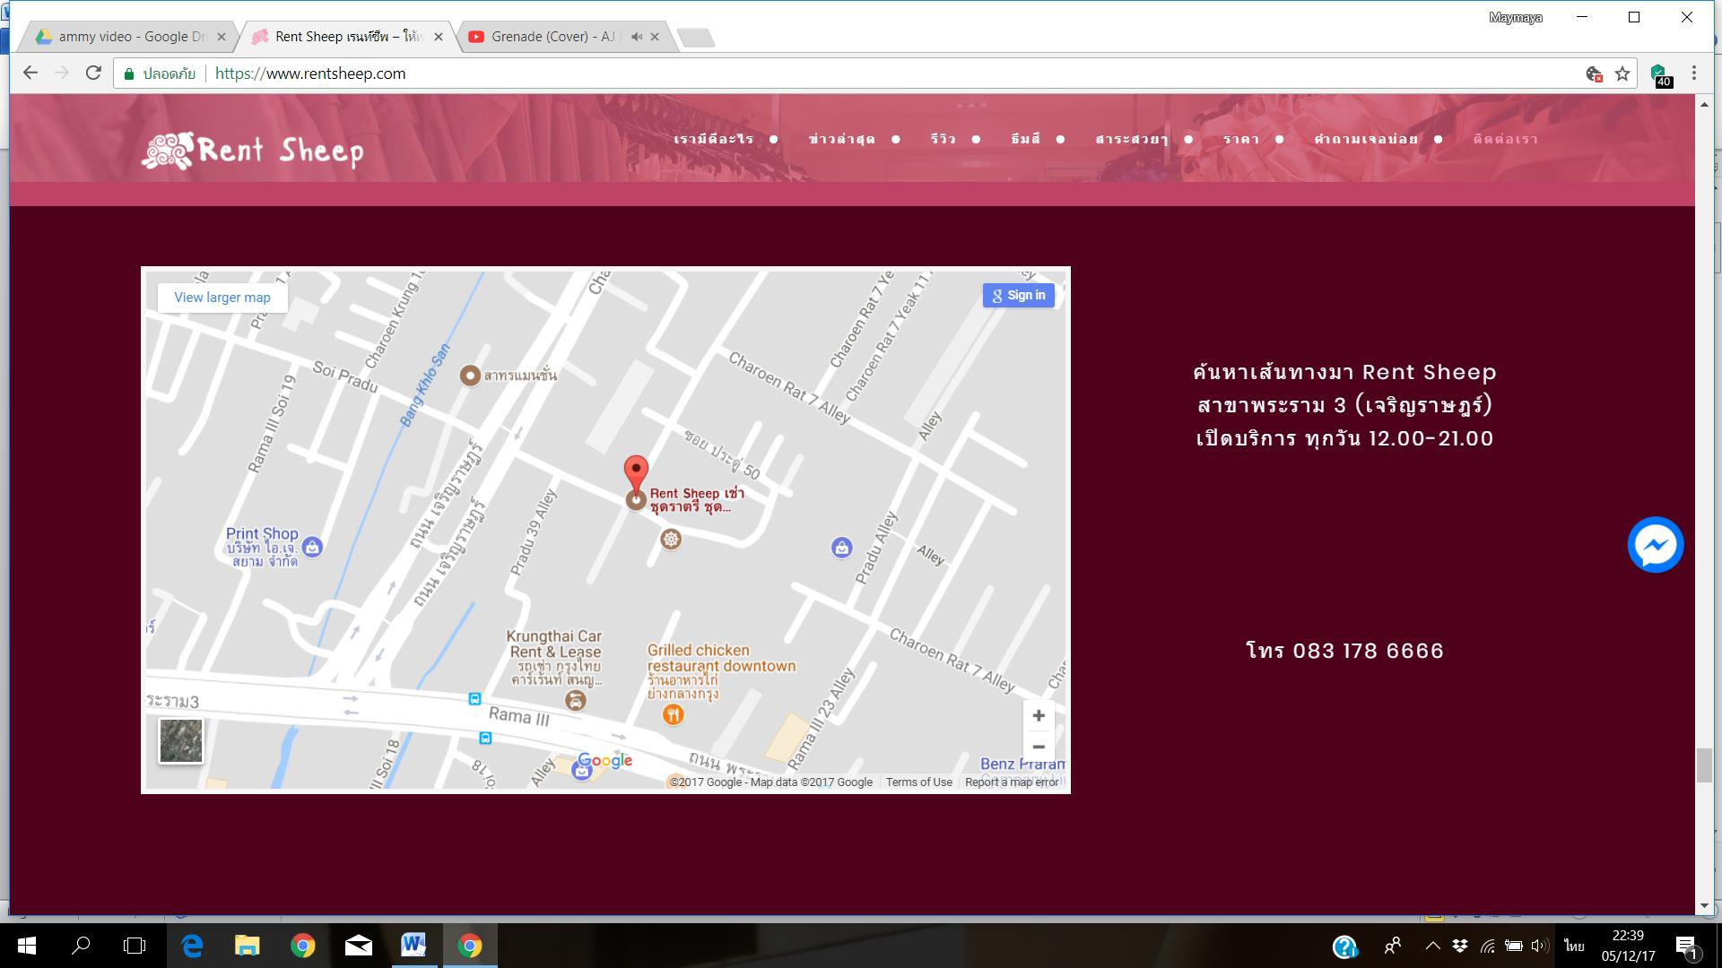
Task: Click the Print Shop marker icon
Action: (312, 547)
